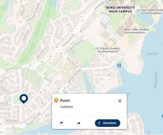This screenshot has width=163, height=135.
Task: Click the Central Park Dr street label
Action: click(x=76, y=46)
